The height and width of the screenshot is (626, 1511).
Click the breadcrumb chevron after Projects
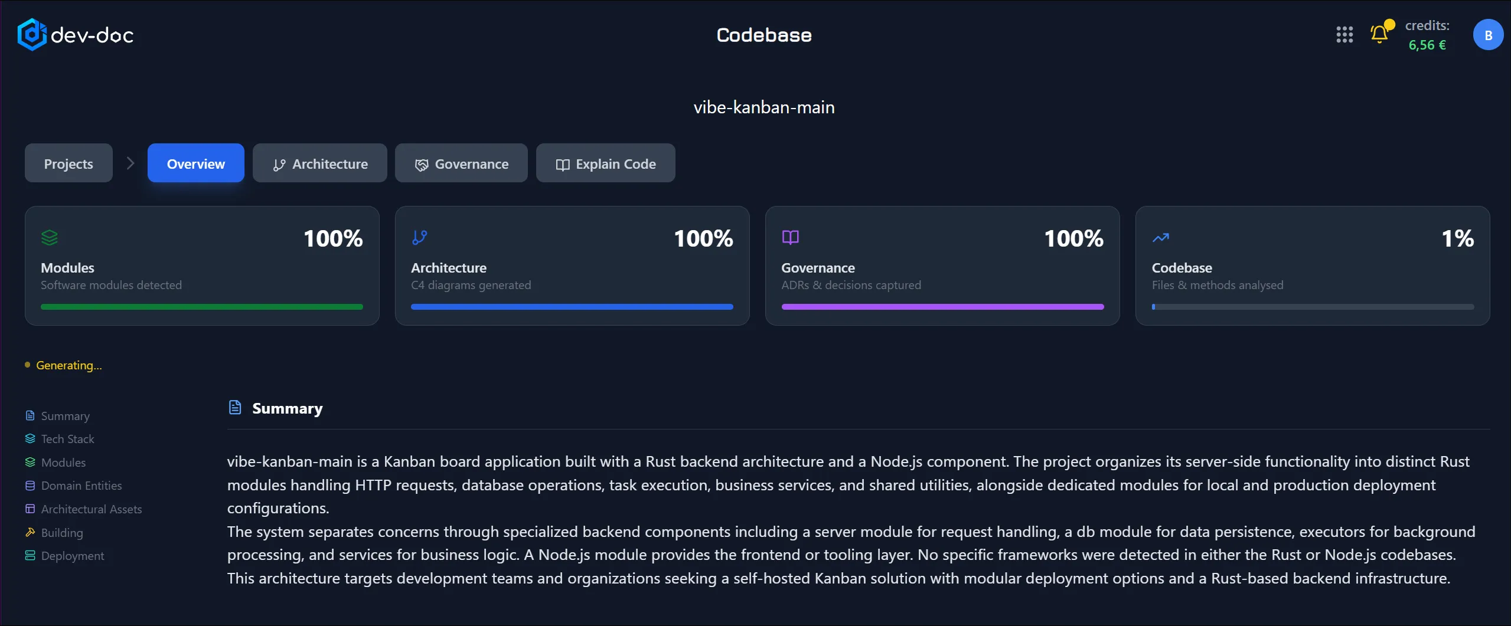130,163
